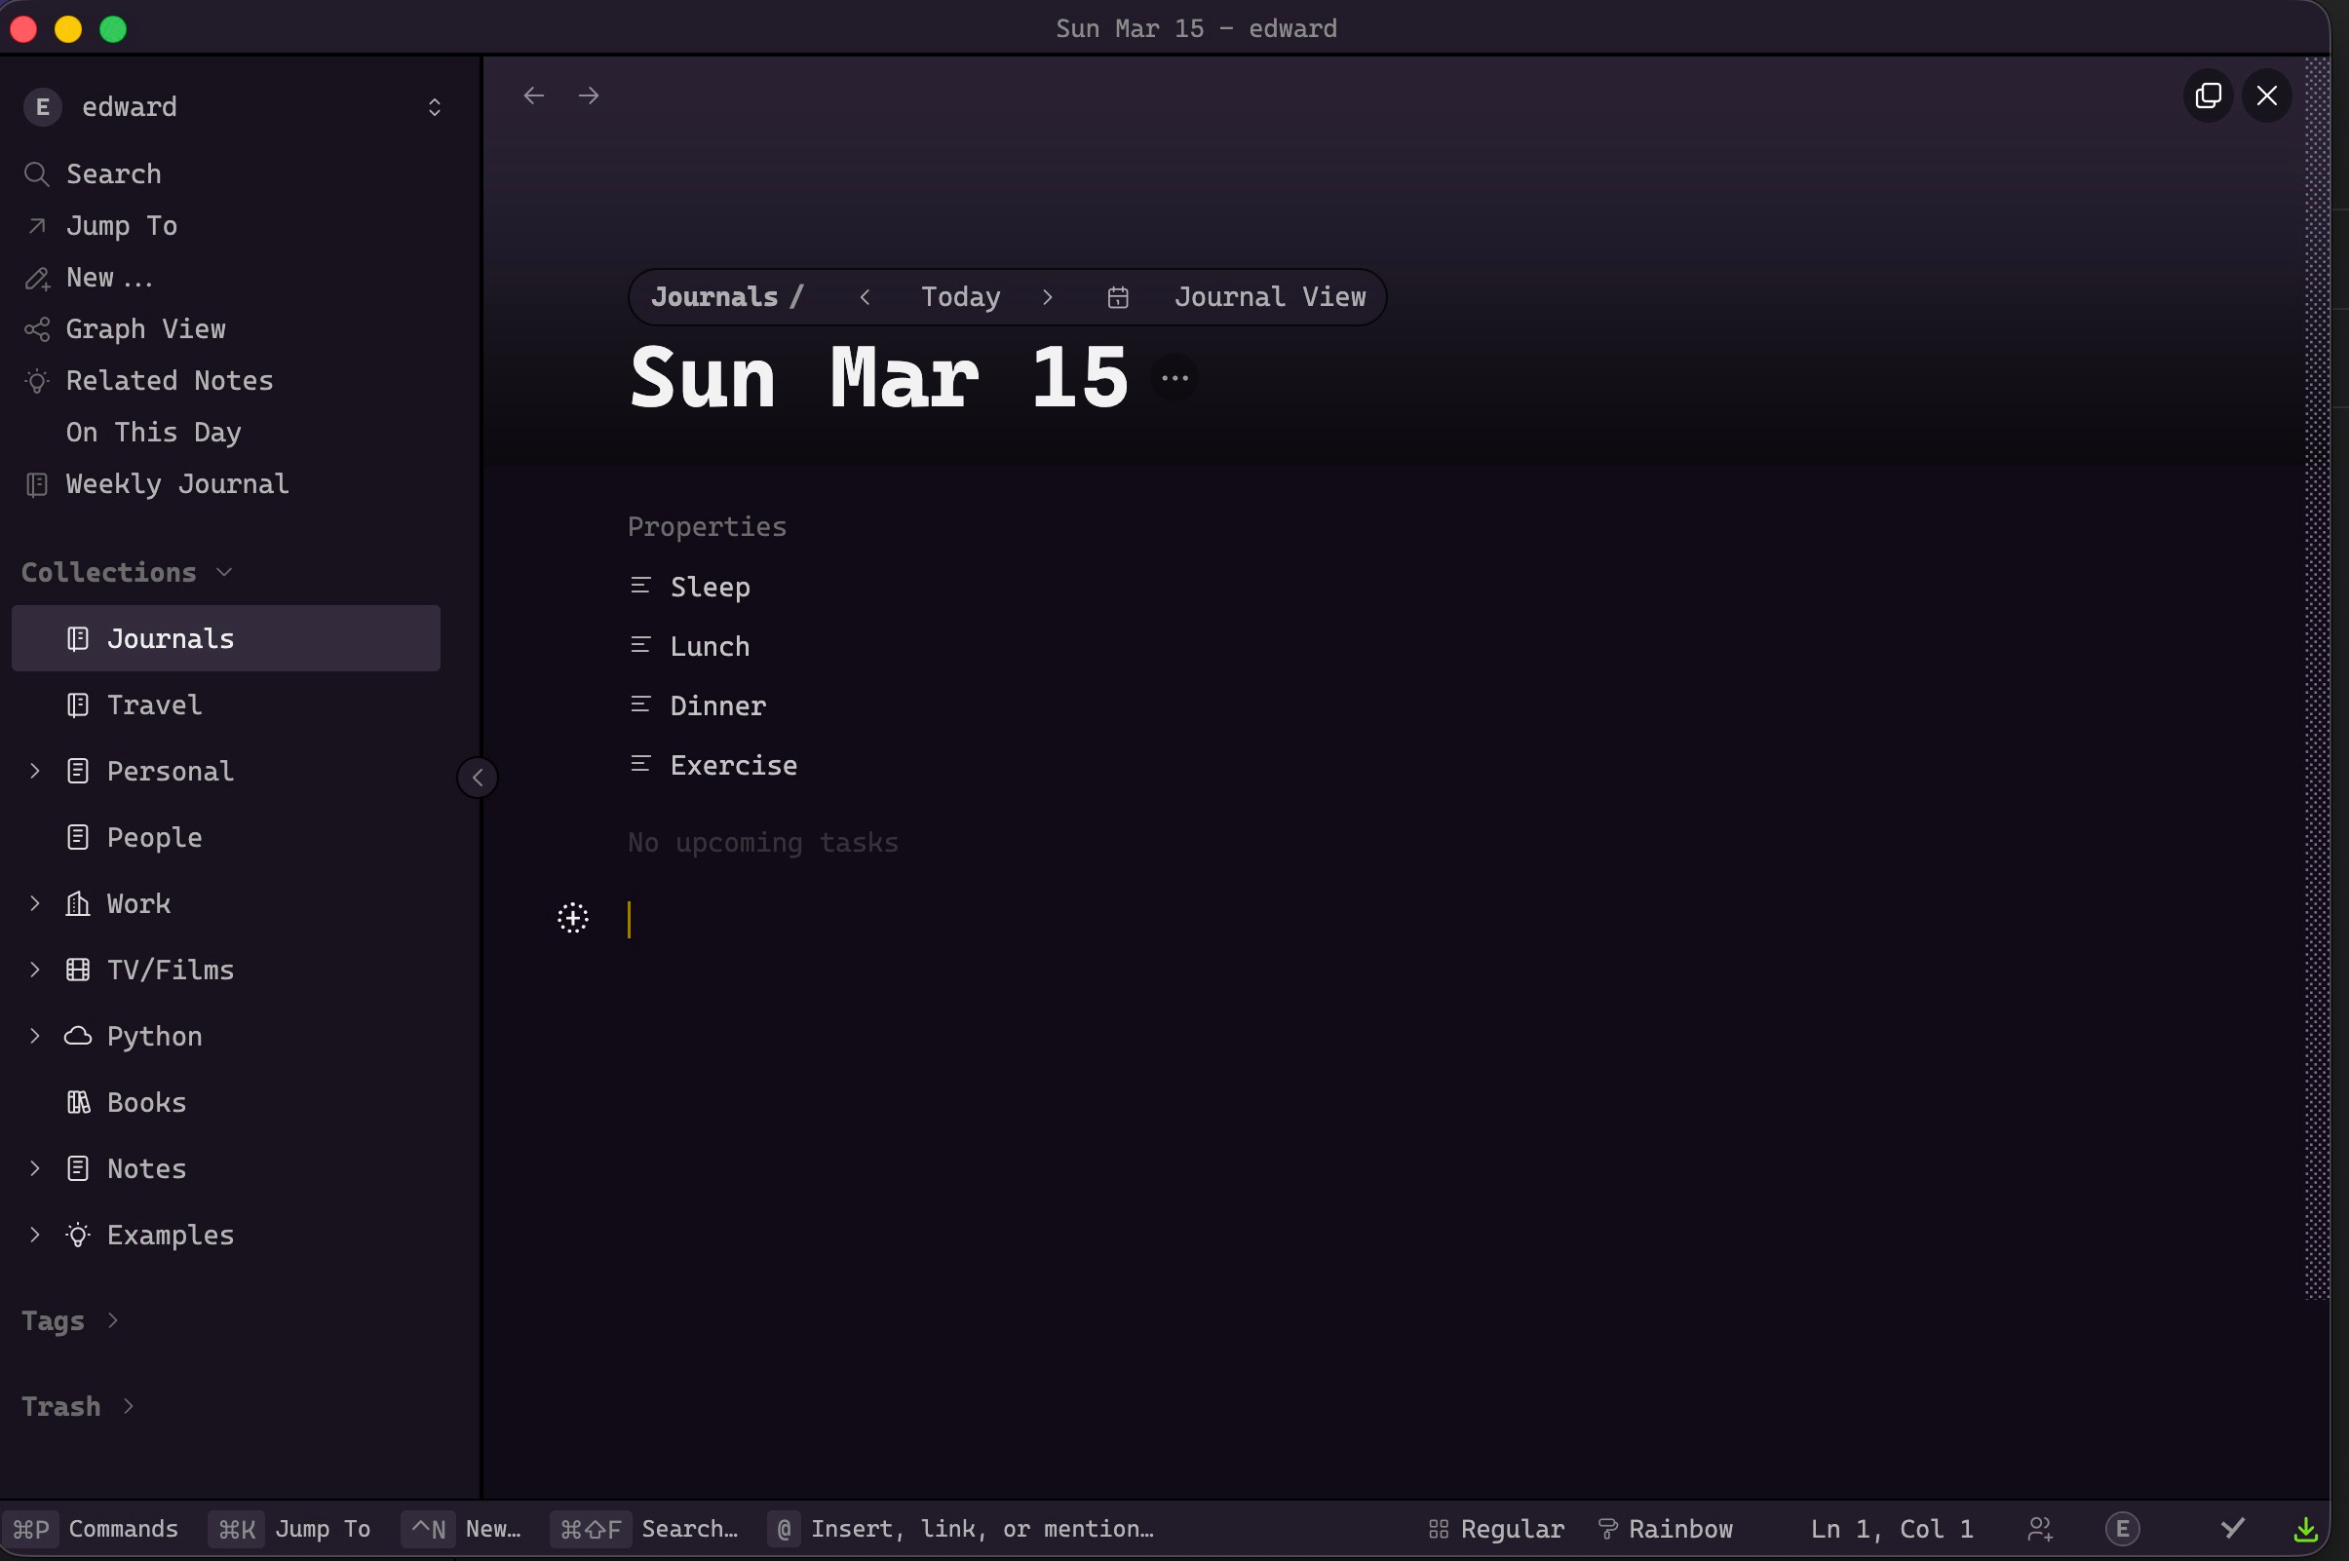Navigate back with the left arrow
This screenshot has width=2349, height=1561.
(x=534, y=95)
